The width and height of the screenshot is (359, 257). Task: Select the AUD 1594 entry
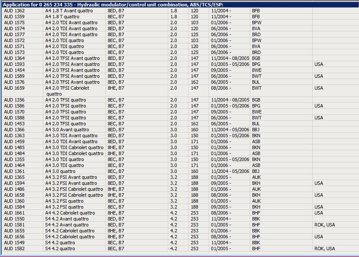coord(14,184)
